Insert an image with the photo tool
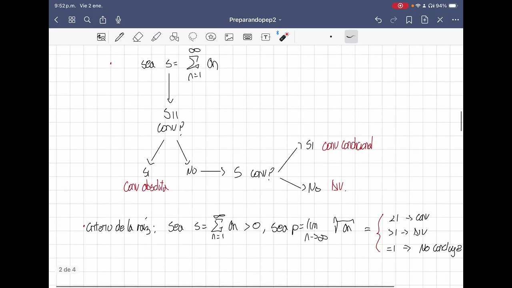 pyautogui.click(x=229, y=37)
